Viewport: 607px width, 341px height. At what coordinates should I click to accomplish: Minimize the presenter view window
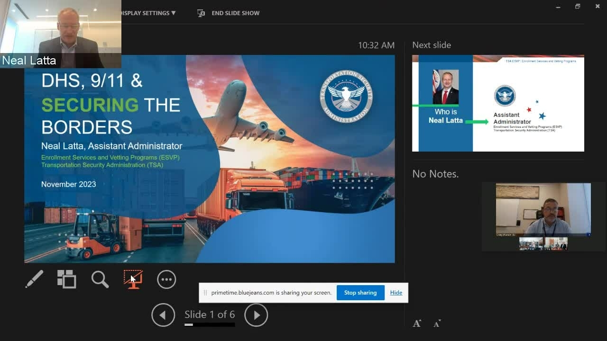tap(558, 6)
